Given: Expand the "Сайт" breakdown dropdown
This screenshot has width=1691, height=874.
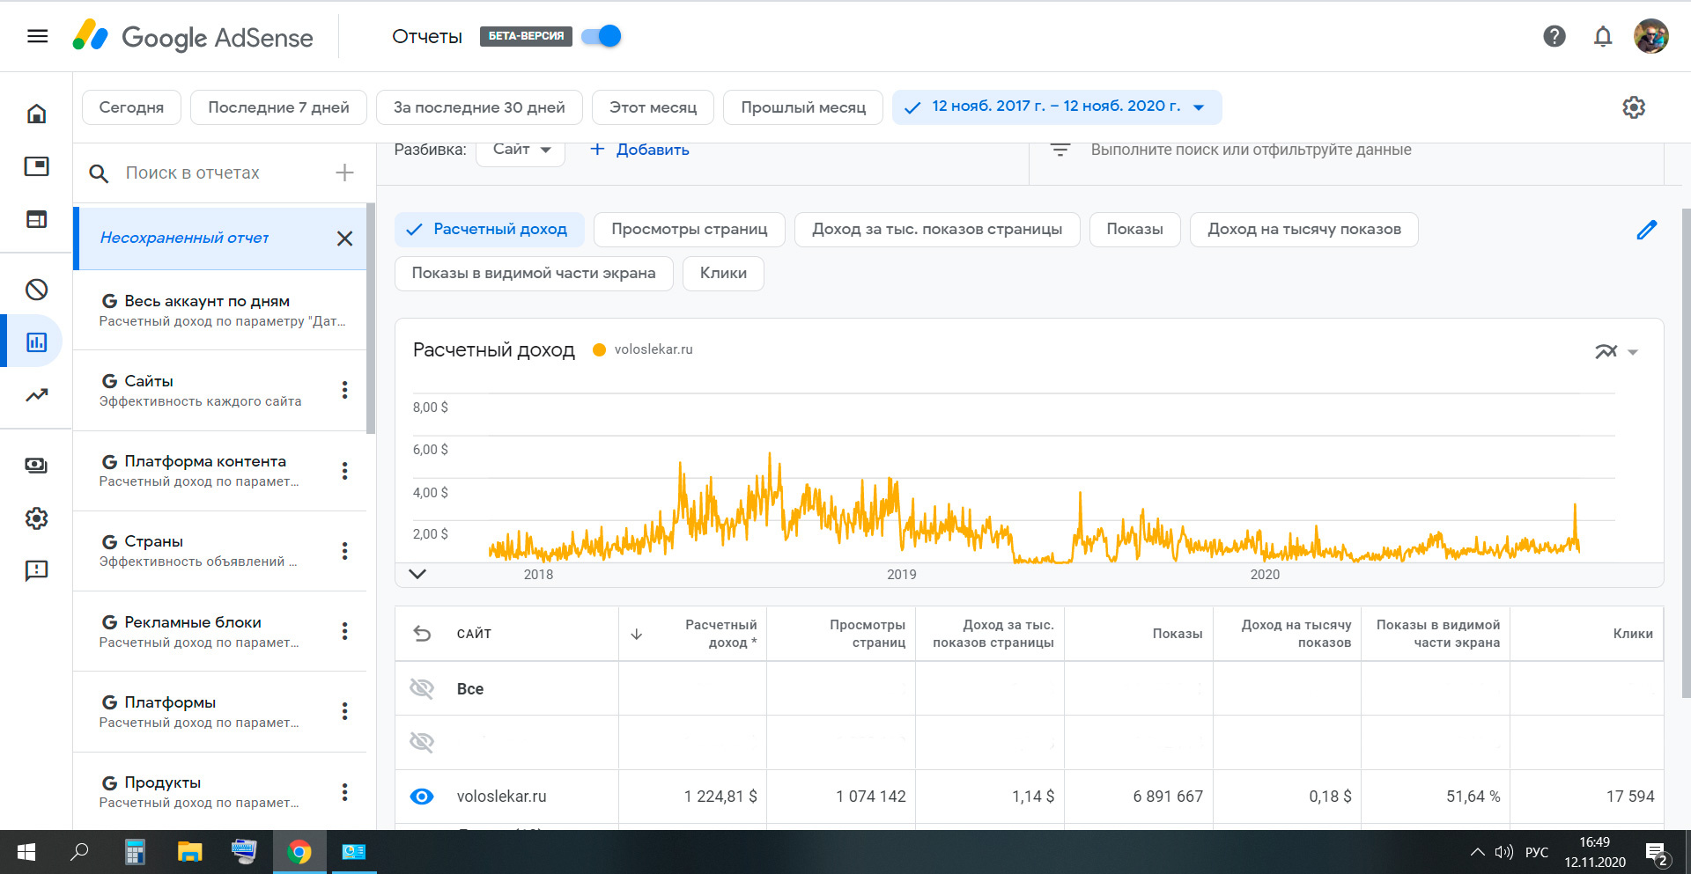Looking at the screenshot, I should pyautogui.click(x=521, y=150).
